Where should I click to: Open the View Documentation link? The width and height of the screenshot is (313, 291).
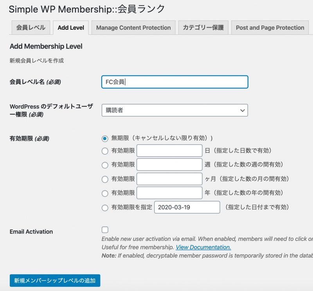(x=203, y=247)
